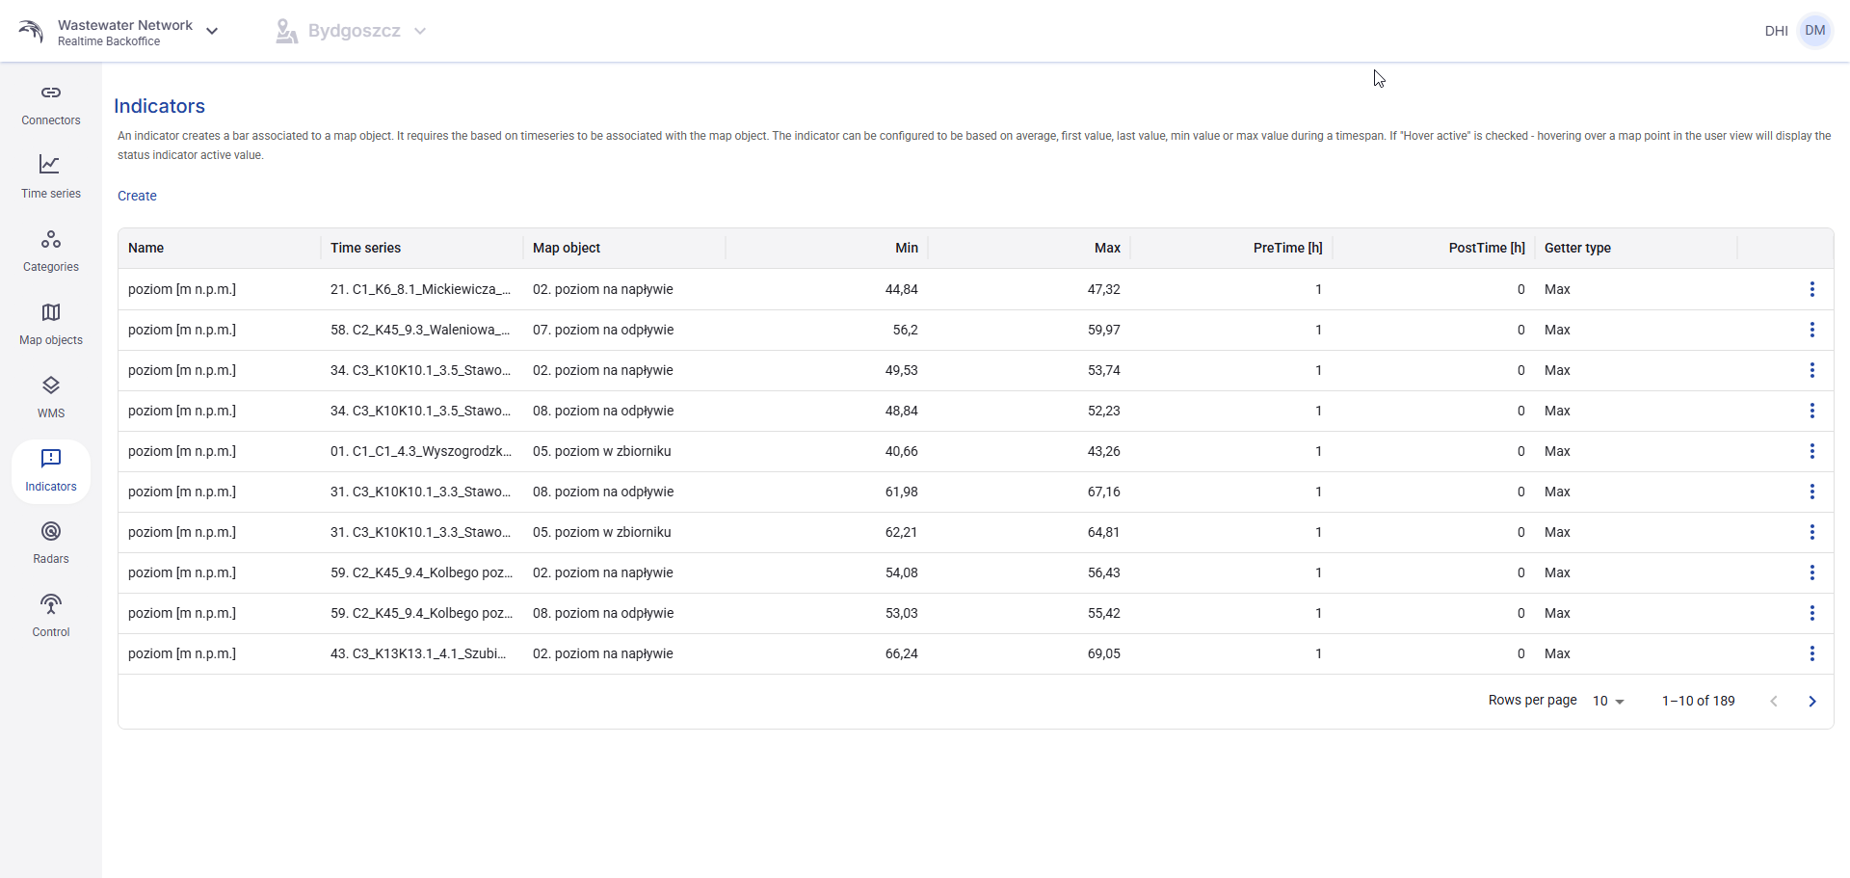Expand the Wastewater Network app switcher
Image resolution: width=1850 pixels, height=878 pixels.
click(x=212, y=32)
